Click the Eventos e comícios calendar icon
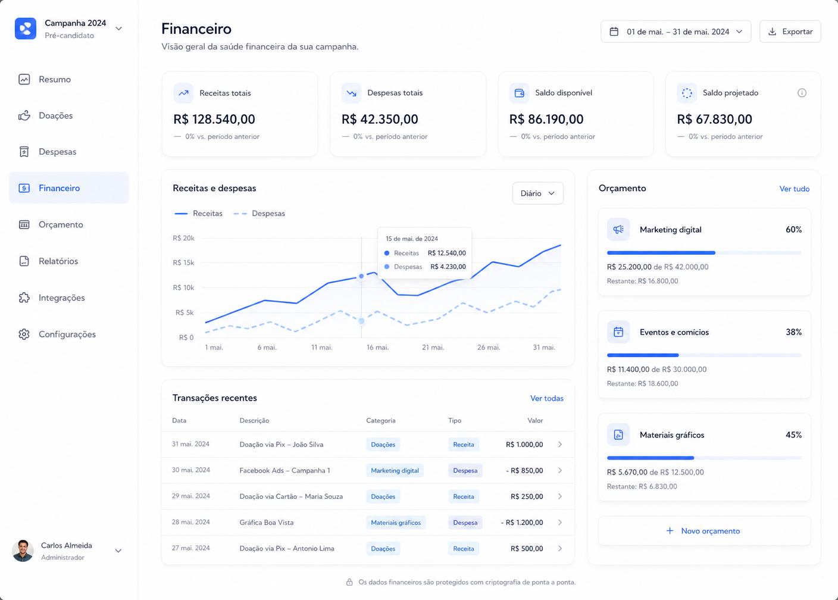Screen dimensions: 838x600 pyautogui.click(x=618, y=332)
